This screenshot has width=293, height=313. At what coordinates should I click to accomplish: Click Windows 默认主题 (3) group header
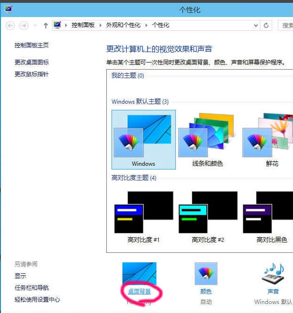pos(140,102)
